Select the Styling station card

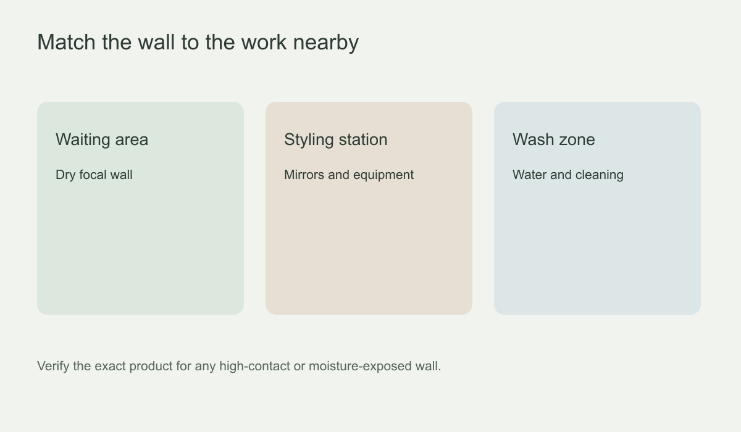click(x=369, y=208)
